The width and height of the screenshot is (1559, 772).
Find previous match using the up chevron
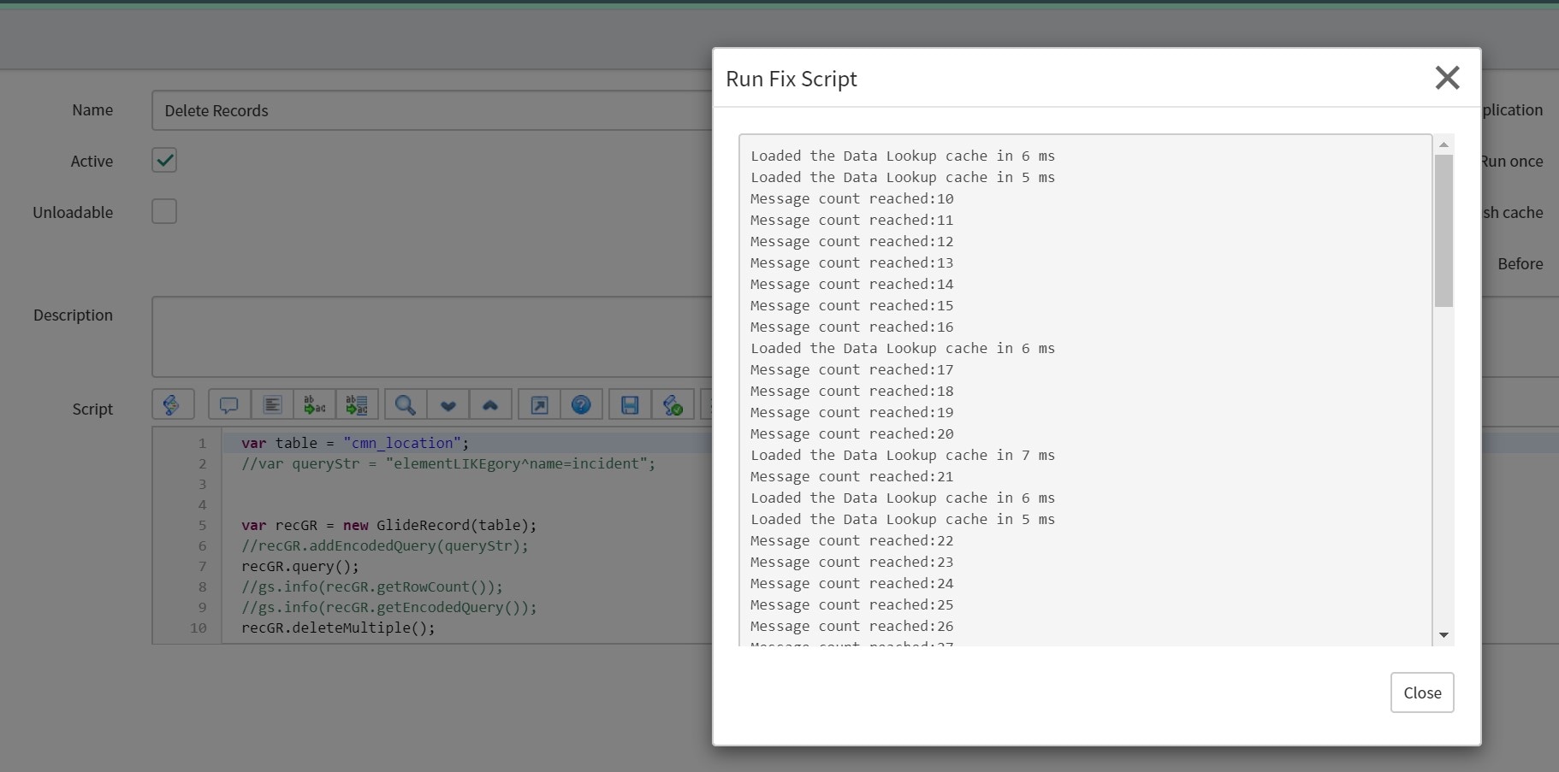click(490, 404)
